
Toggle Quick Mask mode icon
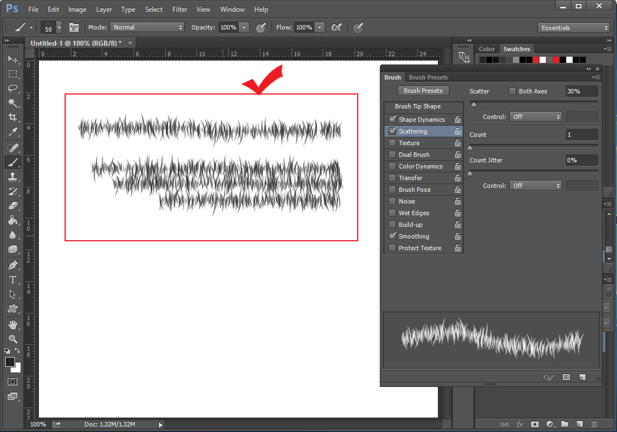(13, 382)
